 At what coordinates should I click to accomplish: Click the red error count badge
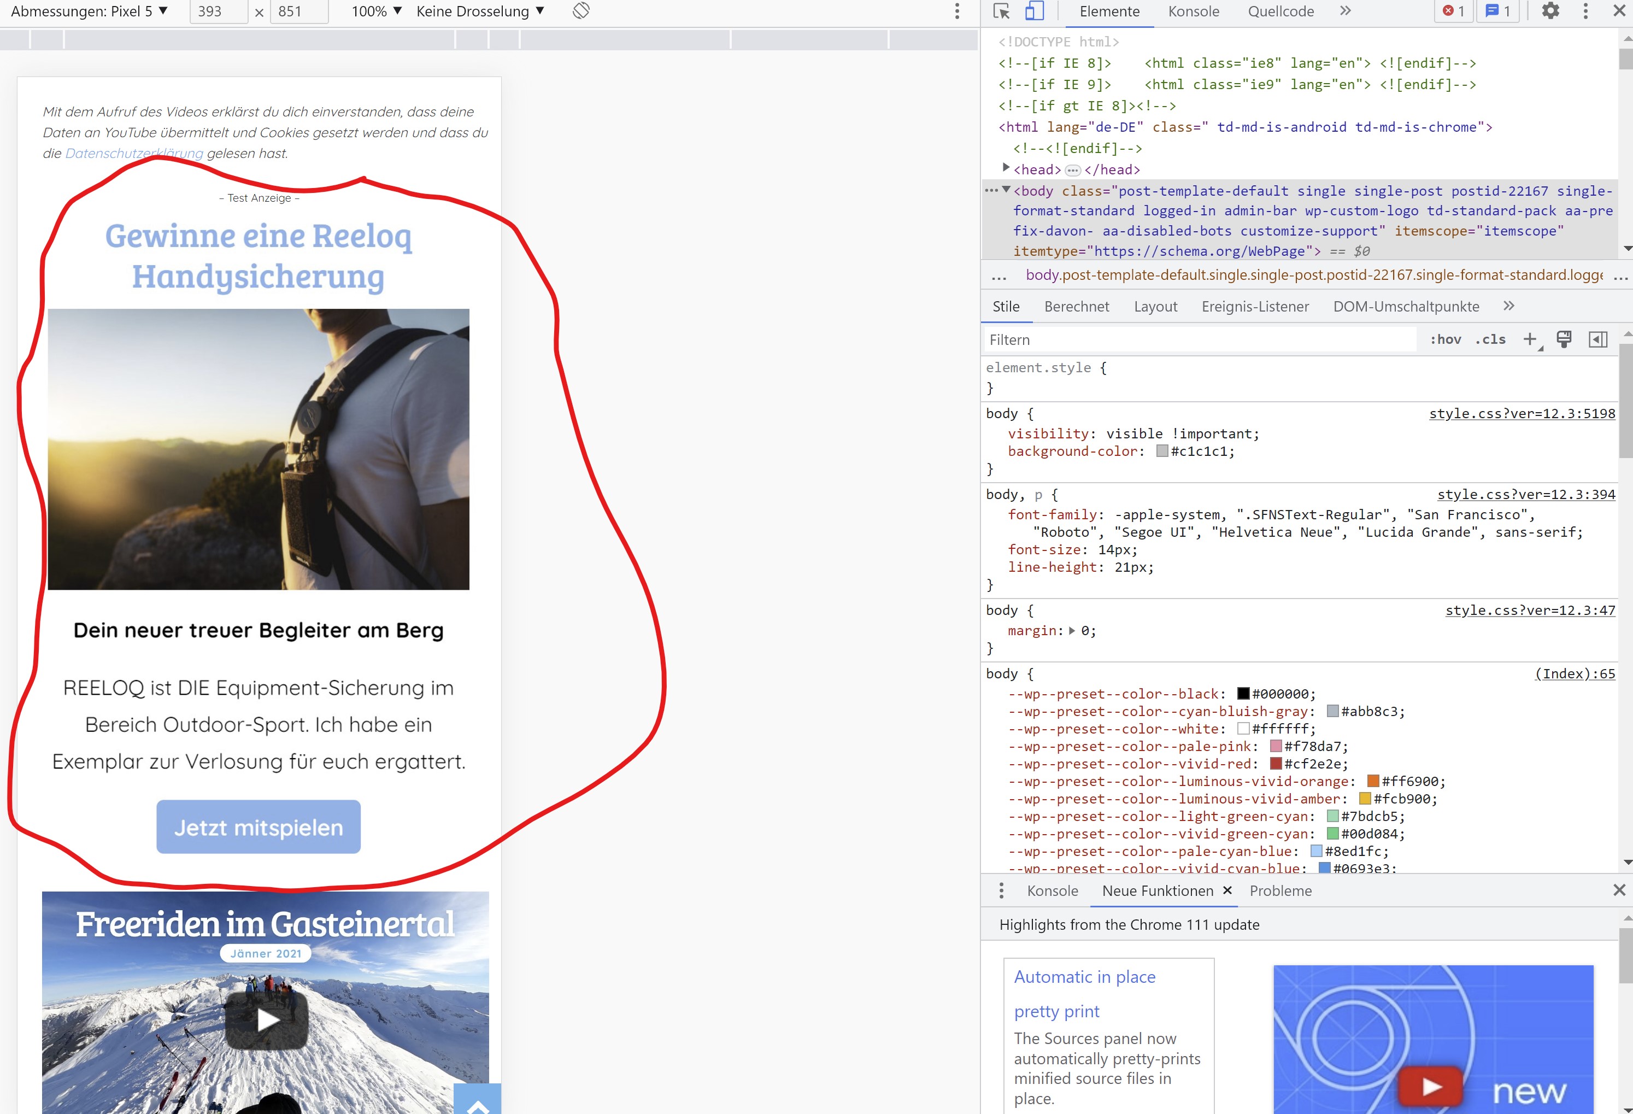[1454, 11]
